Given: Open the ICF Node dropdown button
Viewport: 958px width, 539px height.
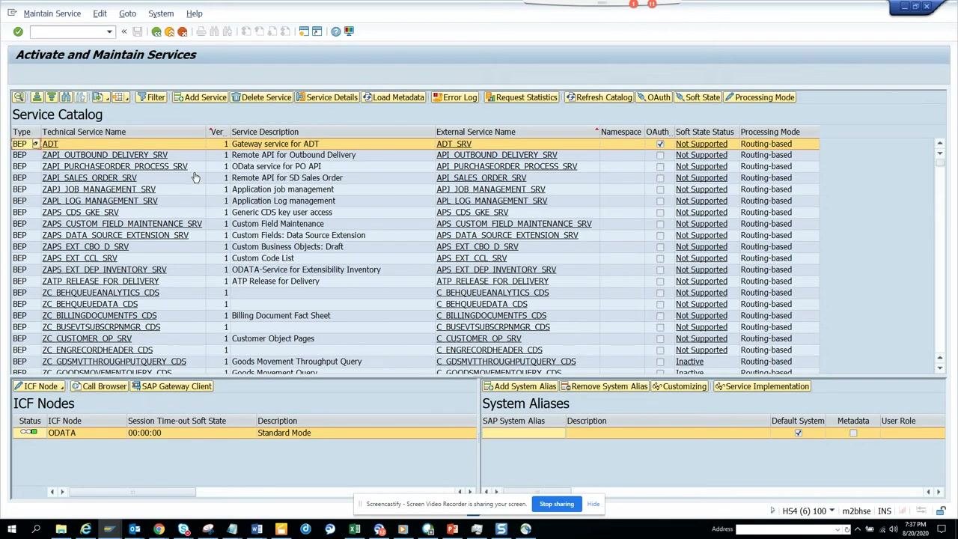Looking at the screenshot, I should click(39, 386).
